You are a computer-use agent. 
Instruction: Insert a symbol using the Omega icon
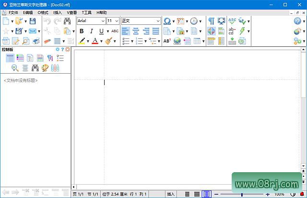(167, 21)
